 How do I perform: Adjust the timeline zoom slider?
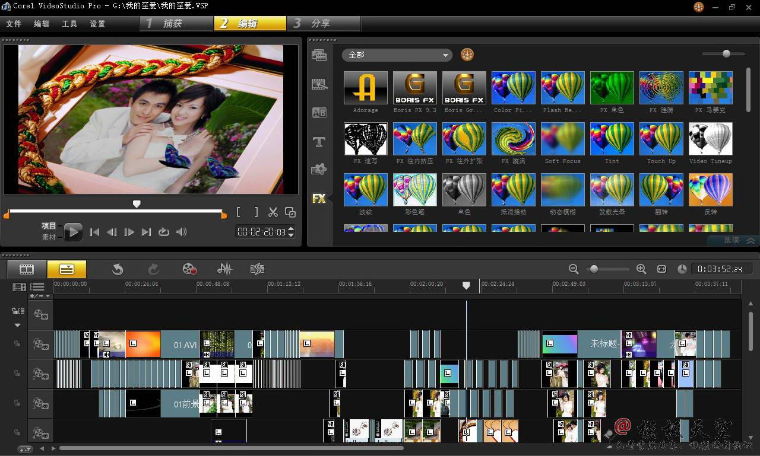coord(594,269)
